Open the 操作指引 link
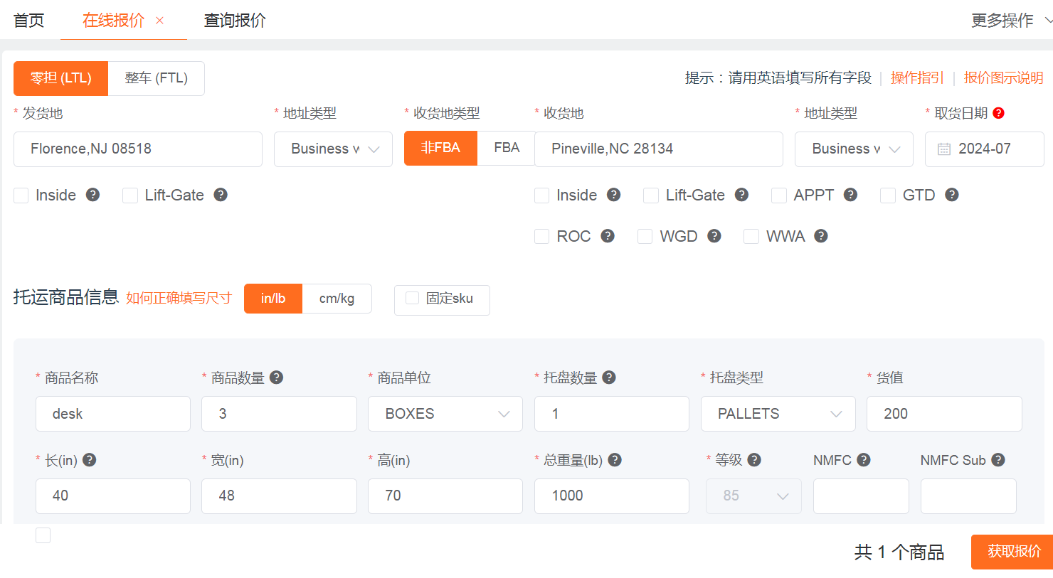This screenshot has width=1053, height=578. click(917, 78)
